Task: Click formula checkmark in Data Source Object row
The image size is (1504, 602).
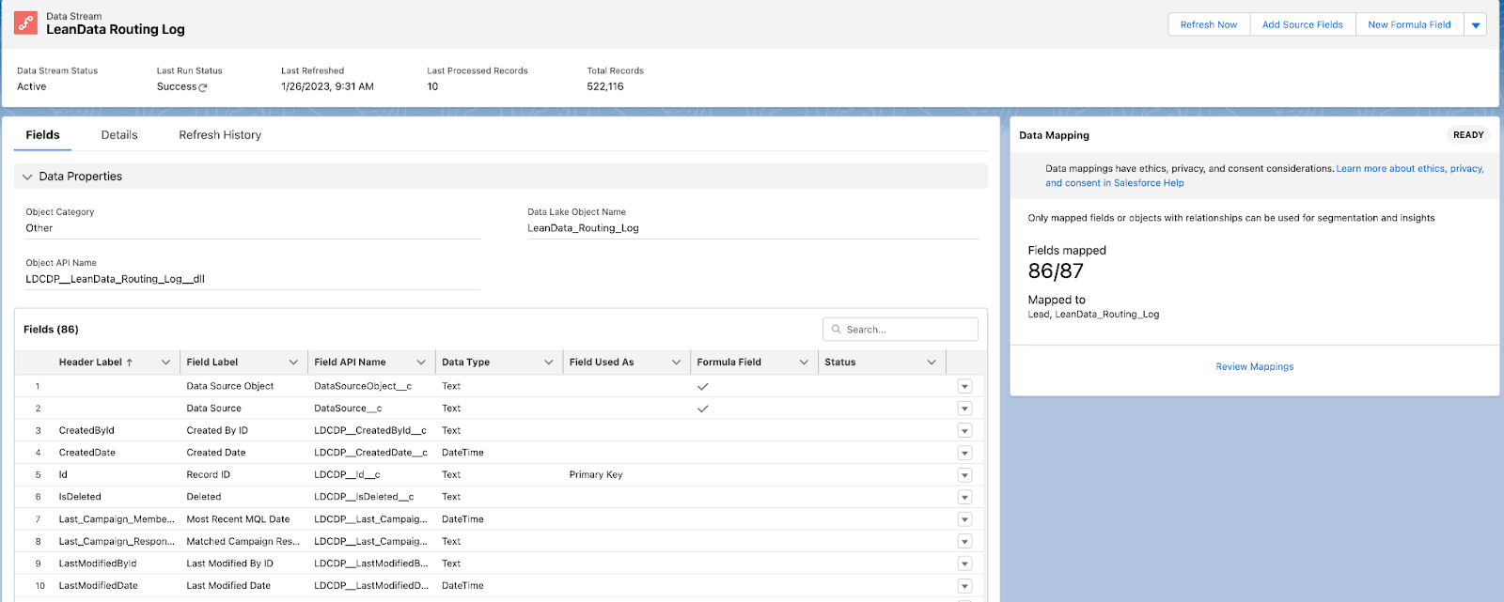Action: click(703, 386)
